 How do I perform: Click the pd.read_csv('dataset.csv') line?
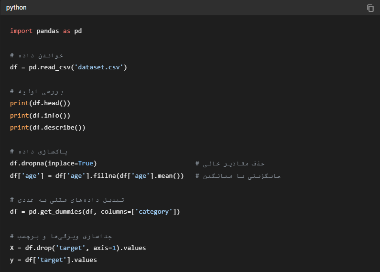tap(68, 67)
